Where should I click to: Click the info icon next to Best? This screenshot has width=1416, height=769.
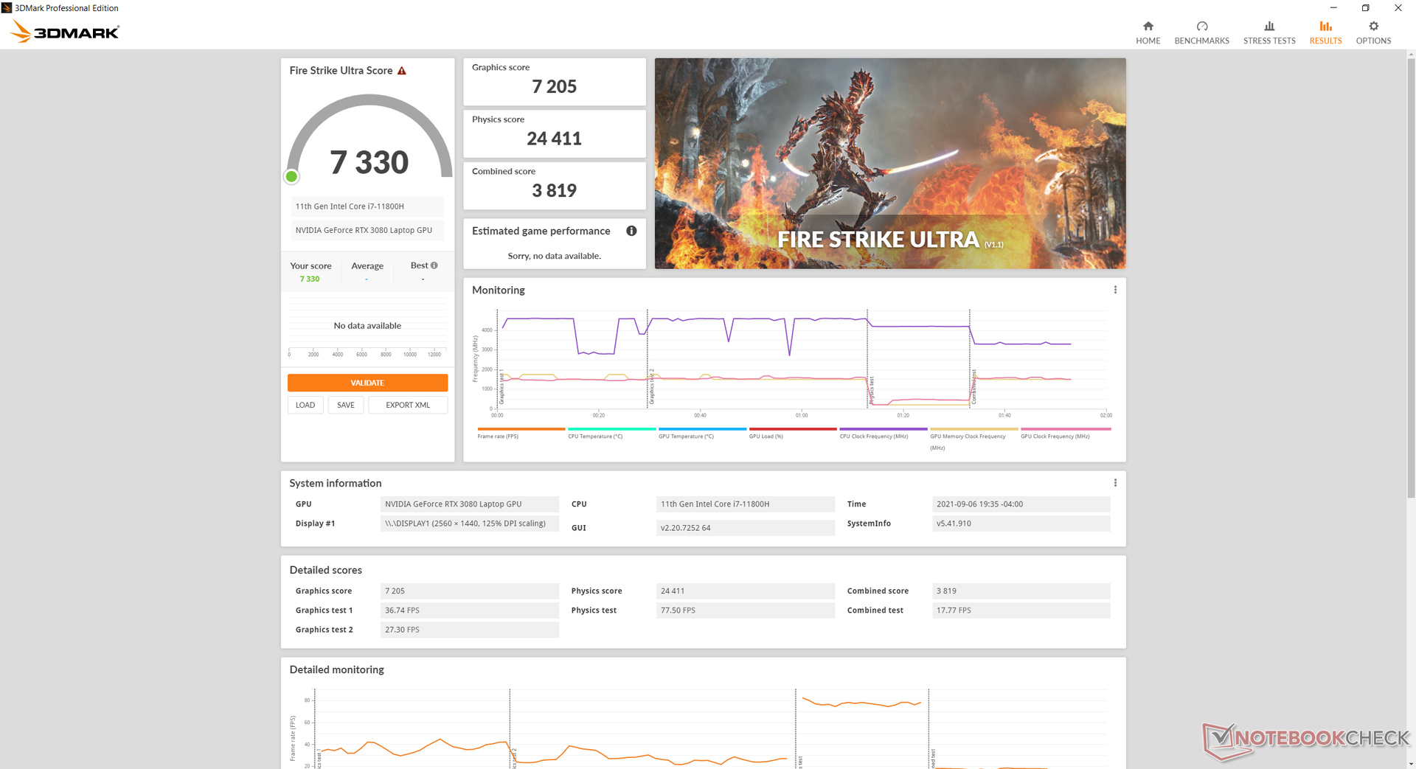point(434,265)
